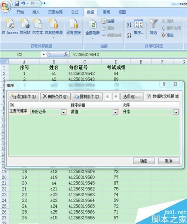Switch to 插入 ribbon tab

click(36, 12)
